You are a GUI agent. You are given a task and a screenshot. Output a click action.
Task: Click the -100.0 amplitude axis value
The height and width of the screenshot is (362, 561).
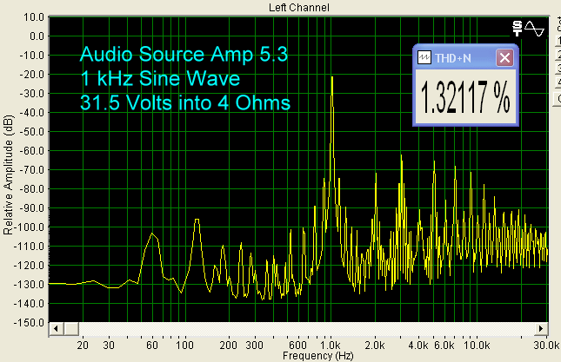tap(30, 227)
